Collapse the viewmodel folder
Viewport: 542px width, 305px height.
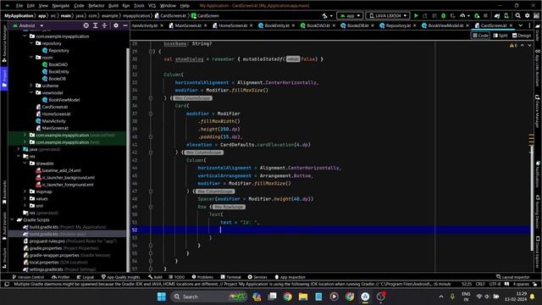click(x=31, y=92)
